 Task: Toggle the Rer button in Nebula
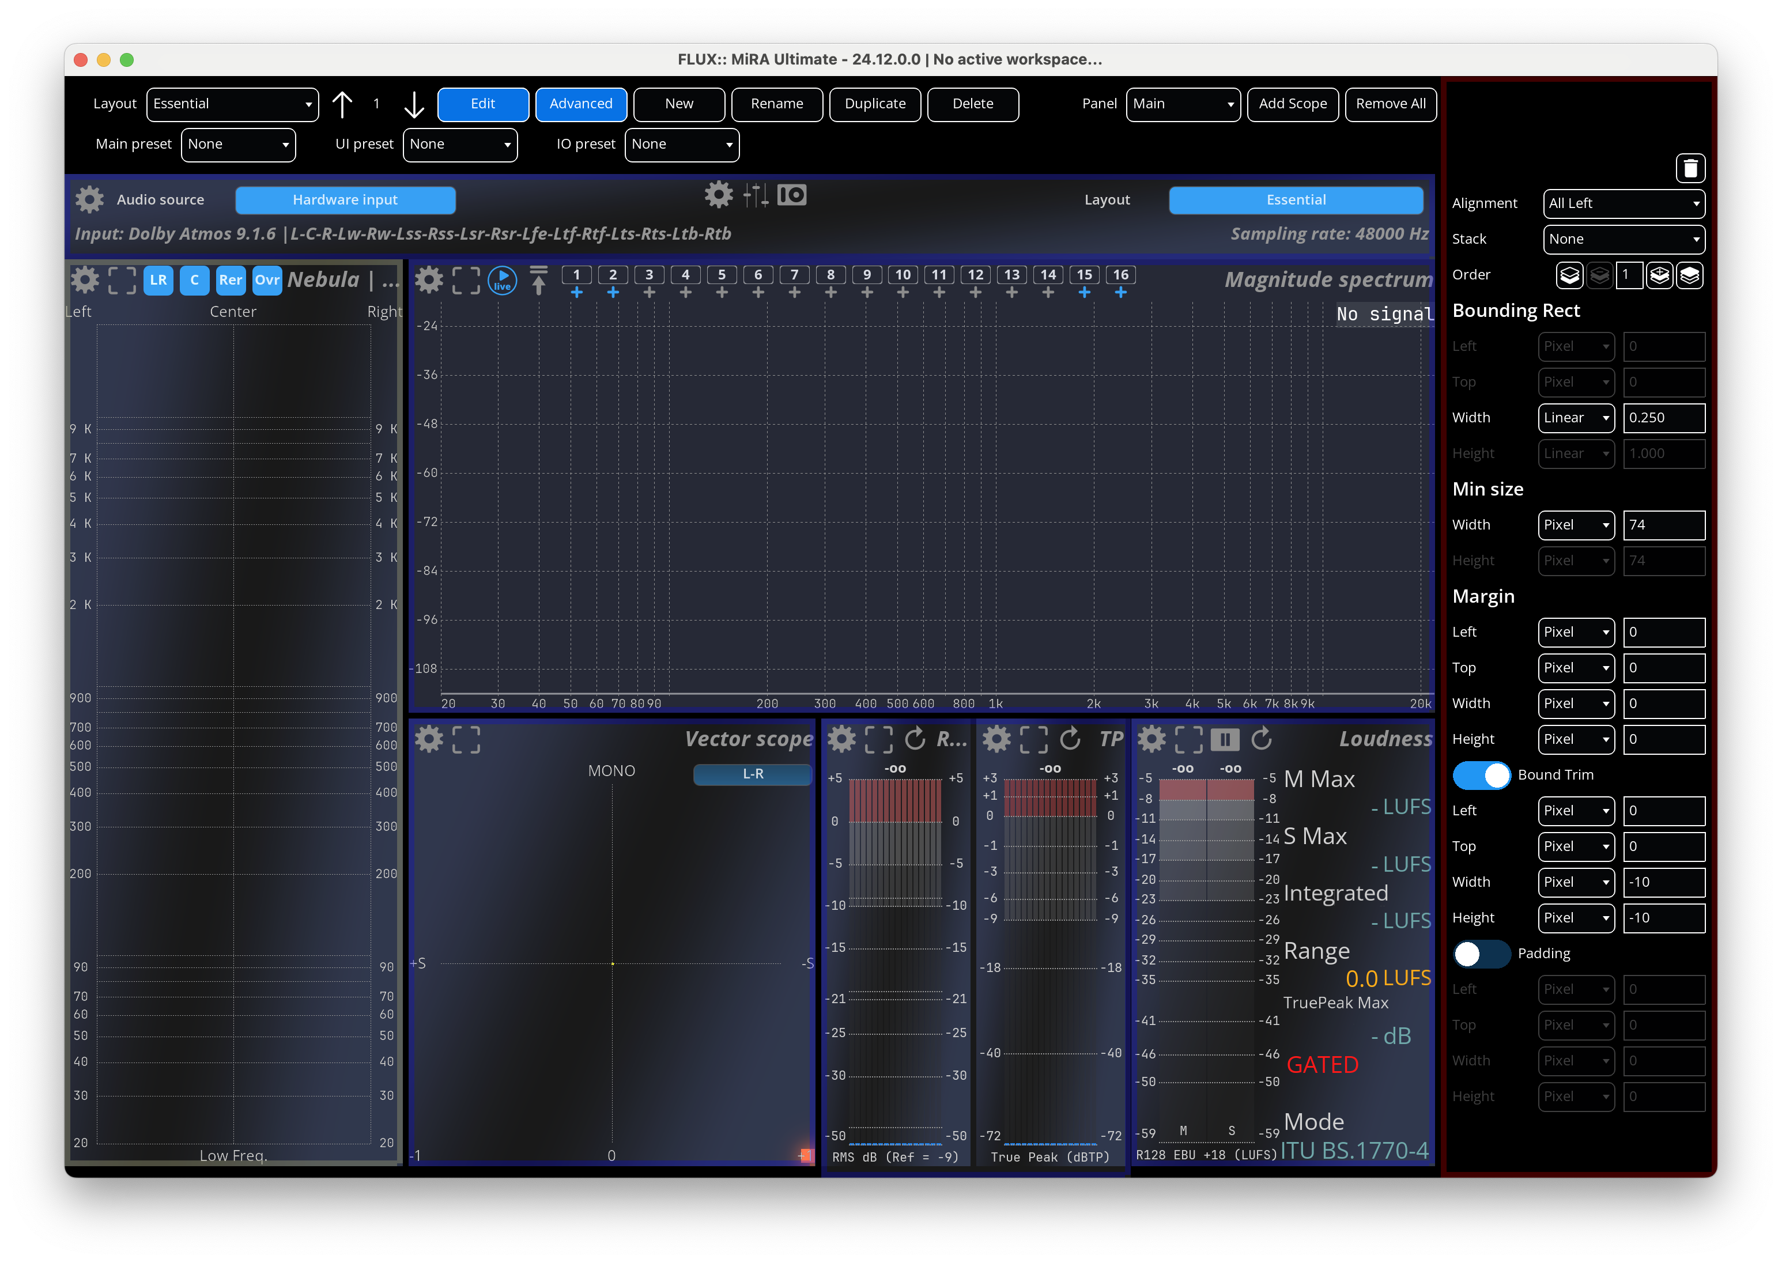pyautogui.click(x=230, y=280)
